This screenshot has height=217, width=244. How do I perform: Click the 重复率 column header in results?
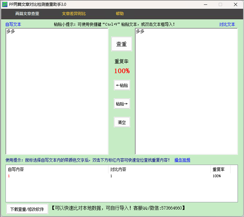pyautogui.click(x=220, y=169)
